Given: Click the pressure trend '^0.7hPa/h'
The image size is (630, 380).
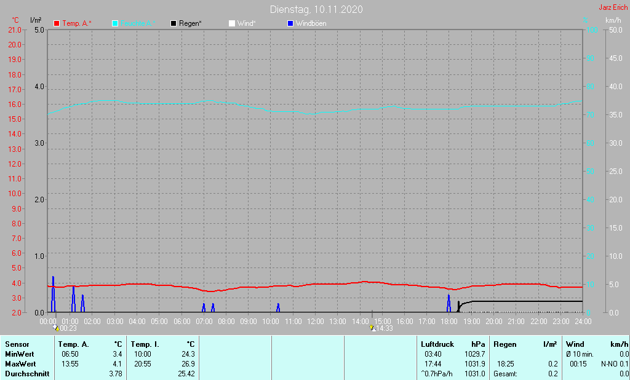Looking at the screenshot, I should (x=437, y=374).
